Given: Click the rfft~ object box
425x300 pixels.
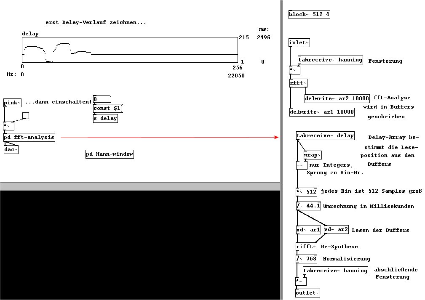Looking at the screenshot, I should (299, 83).
